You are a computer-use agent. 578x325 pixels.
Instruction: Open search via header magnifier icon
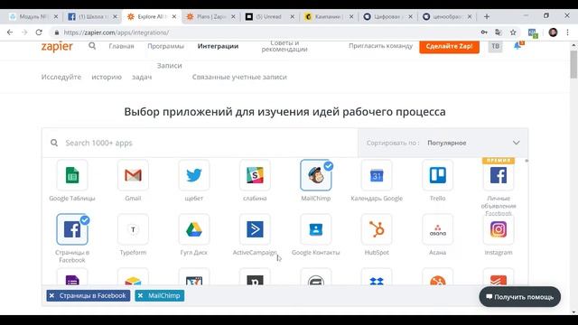click(x=92, y=46)
